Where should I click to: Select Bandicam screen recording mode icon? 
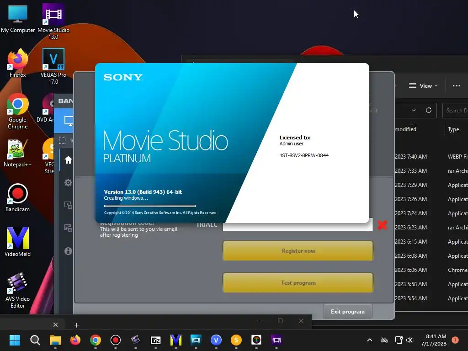pyautogui.click(x=69, y=121)
